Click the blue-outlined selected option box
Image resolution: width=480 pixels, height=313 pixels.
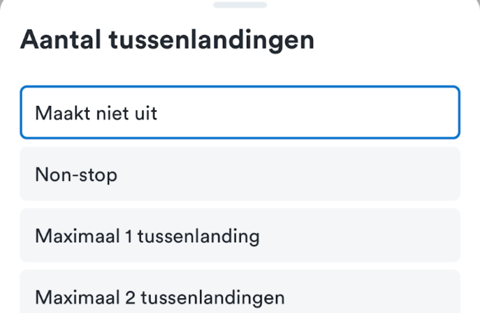[x=240, y=113]
